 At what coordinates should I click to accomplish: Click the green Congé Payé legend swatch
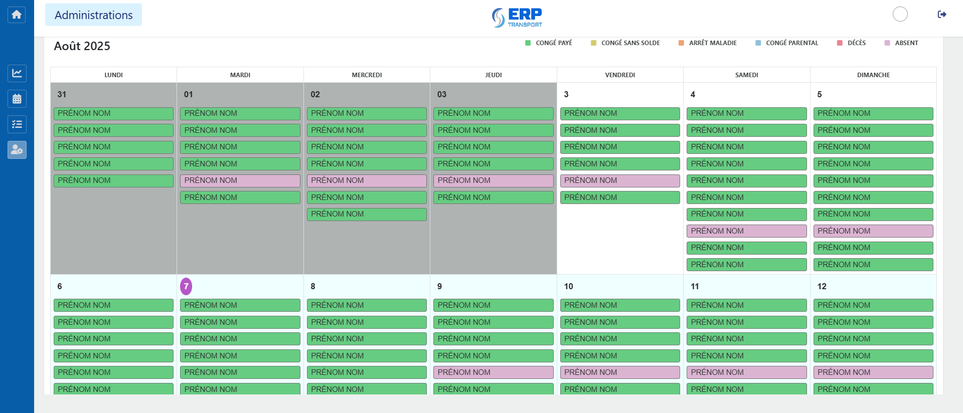coord(528,43)
